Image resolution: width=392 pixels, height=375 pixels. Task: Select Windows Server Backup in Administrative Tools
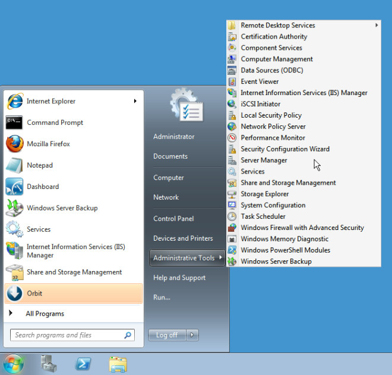pos(276,261)
